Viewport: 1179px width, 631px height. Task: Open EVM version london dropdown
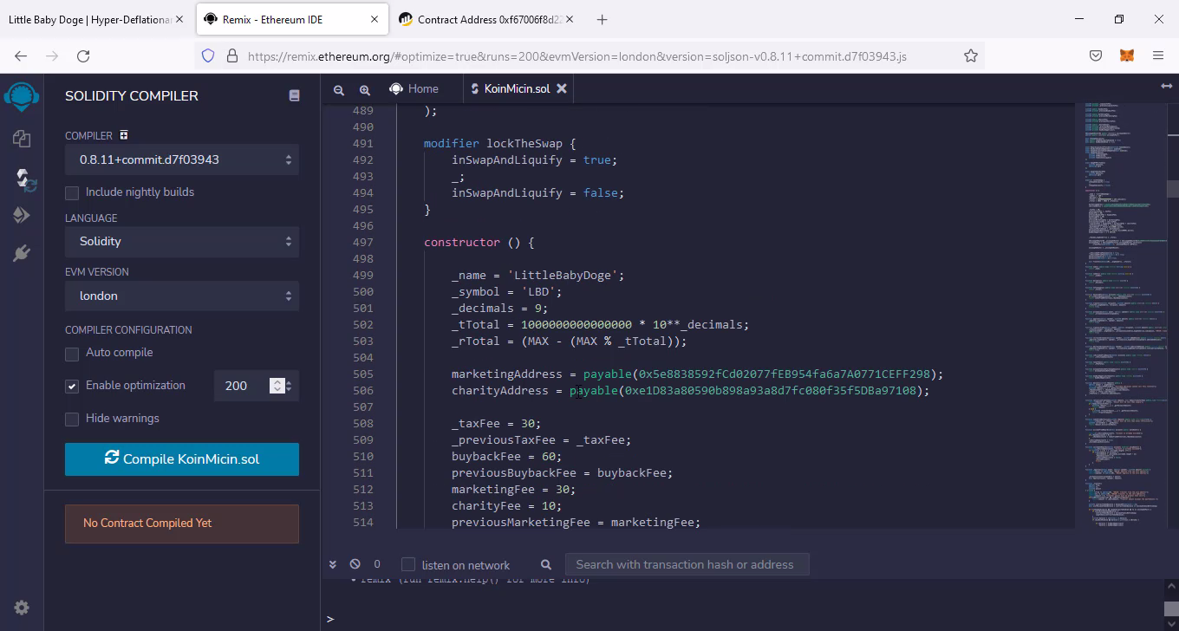coord(182,296)
